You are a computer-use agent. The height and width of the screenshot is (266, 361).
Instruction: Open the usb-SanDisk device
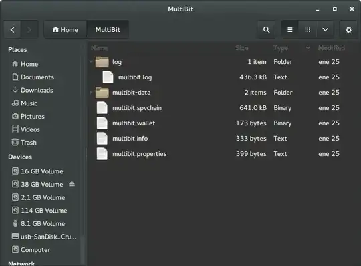point(44,237)
